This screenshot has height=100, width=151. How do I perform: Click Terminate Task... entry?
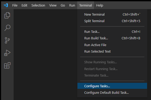click(x=112, y=75)
